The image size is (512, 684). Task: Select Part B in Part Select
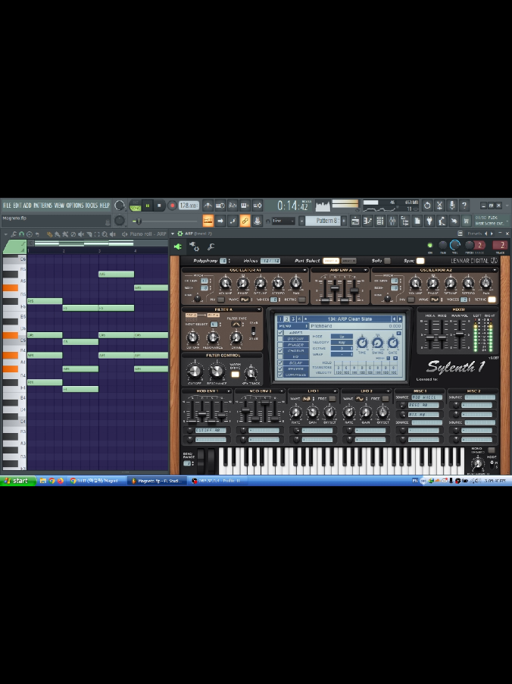click(x=348, y=261)
